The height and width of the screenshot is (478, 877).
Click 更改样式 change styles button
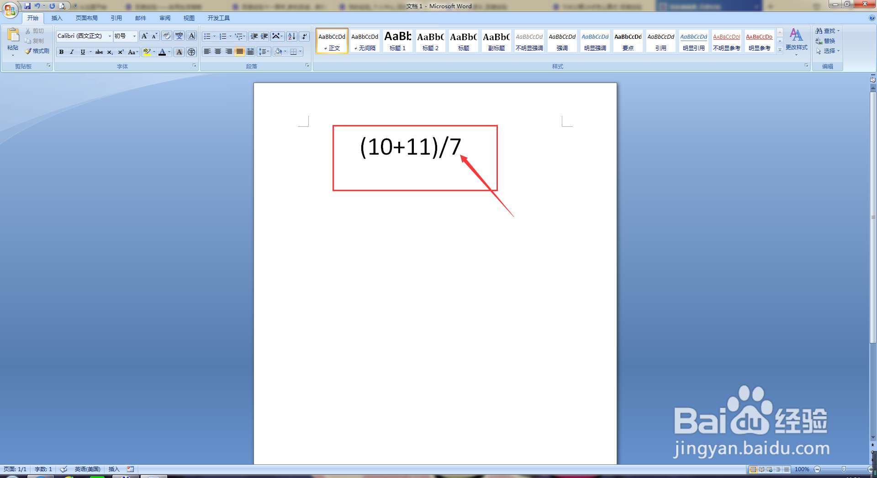click(x=797, y=42)
